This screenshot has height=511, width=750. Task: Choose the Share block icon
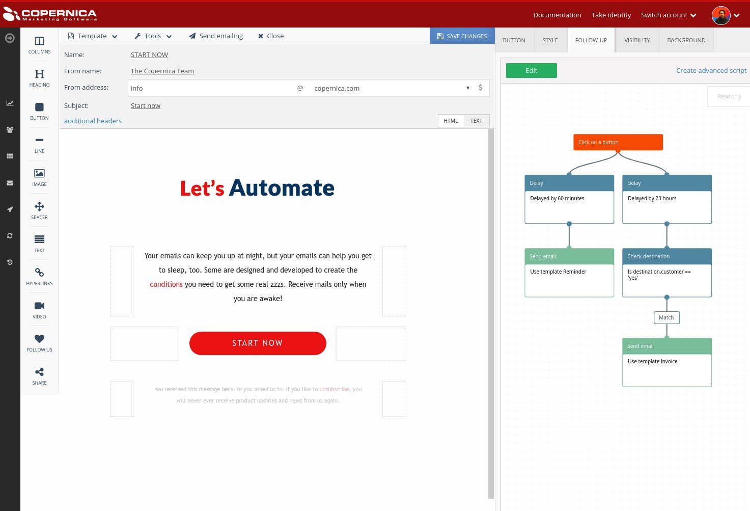39,376
